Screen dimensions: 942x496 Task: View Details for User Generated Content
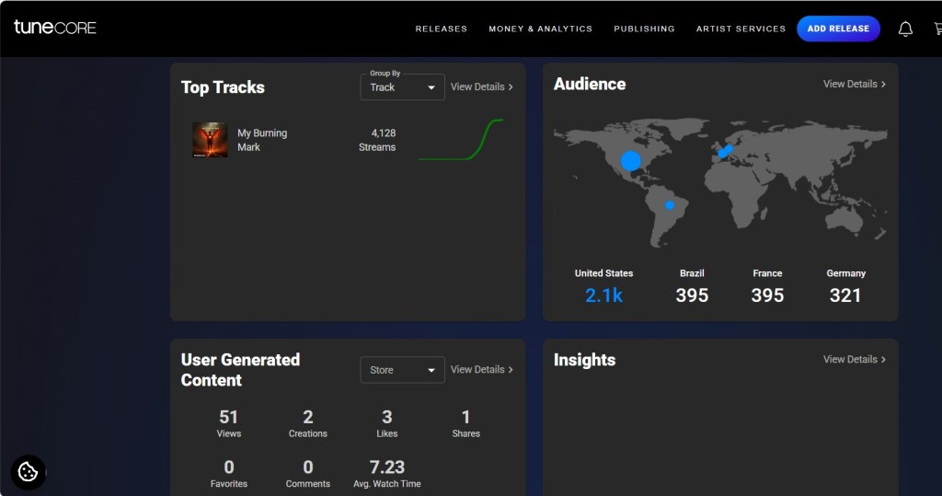481,369
